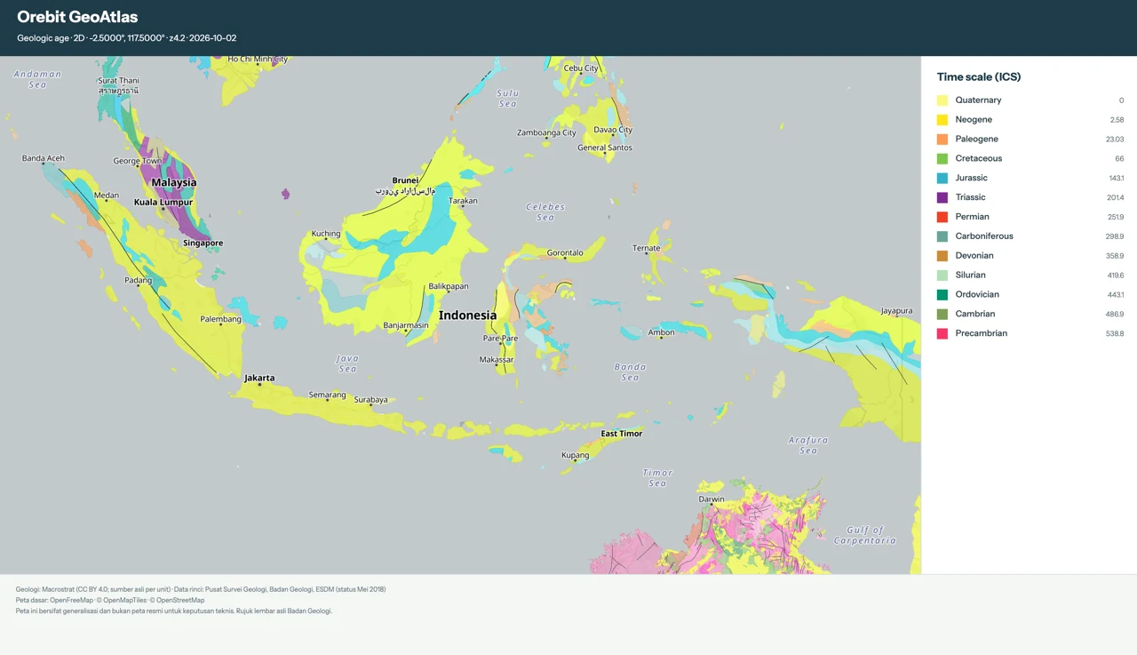Click the Ordovician legend swatch

tap(942, 295)
